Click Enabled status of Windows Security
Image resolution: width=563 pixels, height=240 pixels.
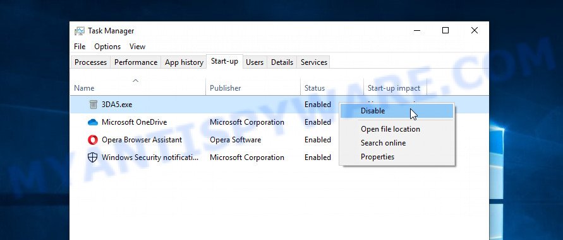click(318, 157)
